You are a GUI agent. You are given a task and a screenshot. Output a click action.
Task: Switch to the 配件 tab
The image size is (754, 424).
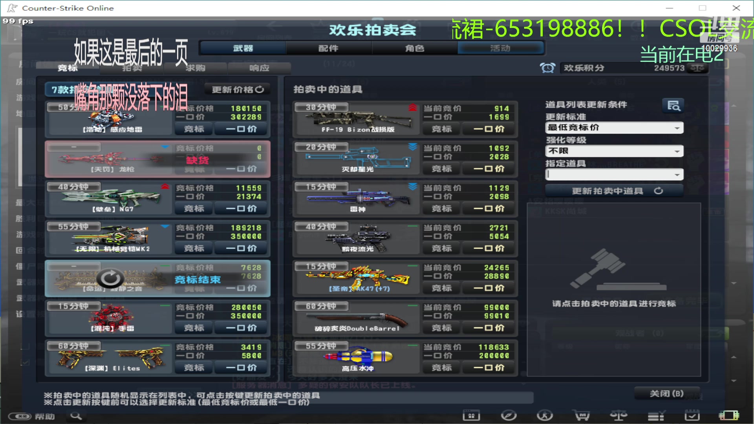[329, 48]
